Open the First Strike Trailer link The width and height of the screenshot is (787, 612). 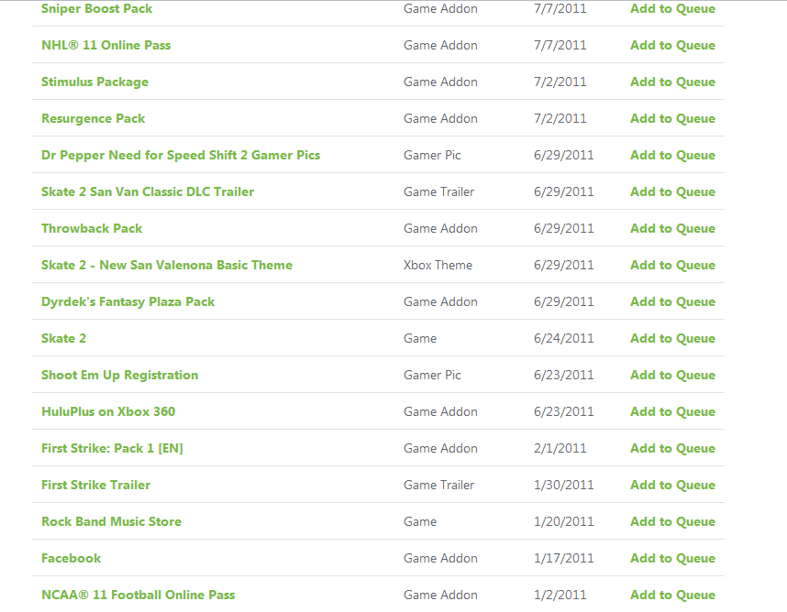coord(96,485)
